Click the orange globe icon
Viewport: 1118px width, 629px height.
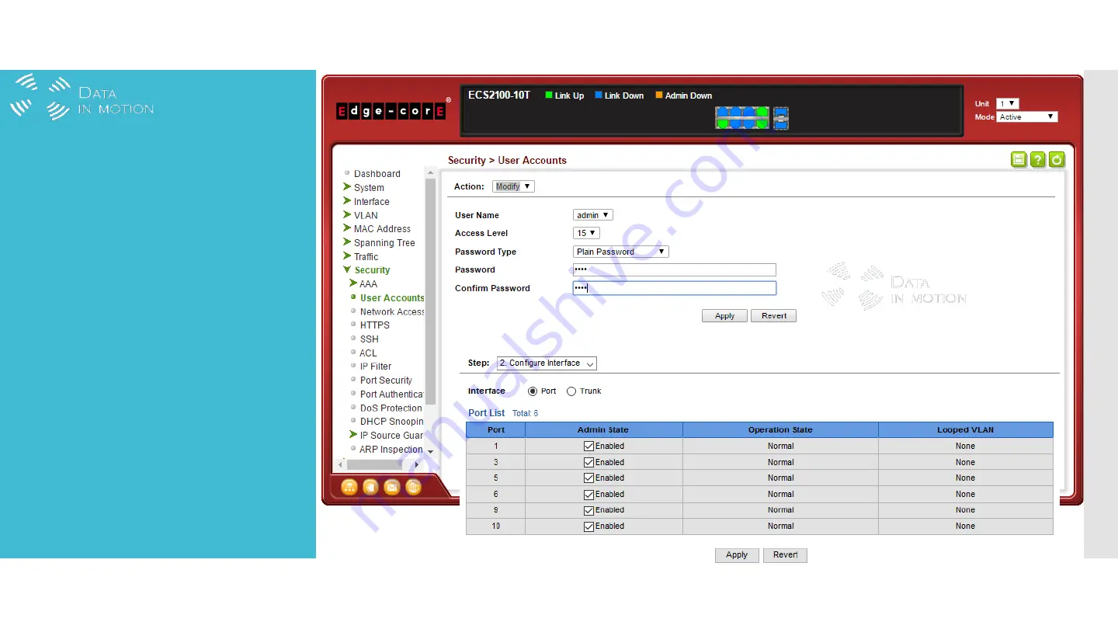coord(414,487)
